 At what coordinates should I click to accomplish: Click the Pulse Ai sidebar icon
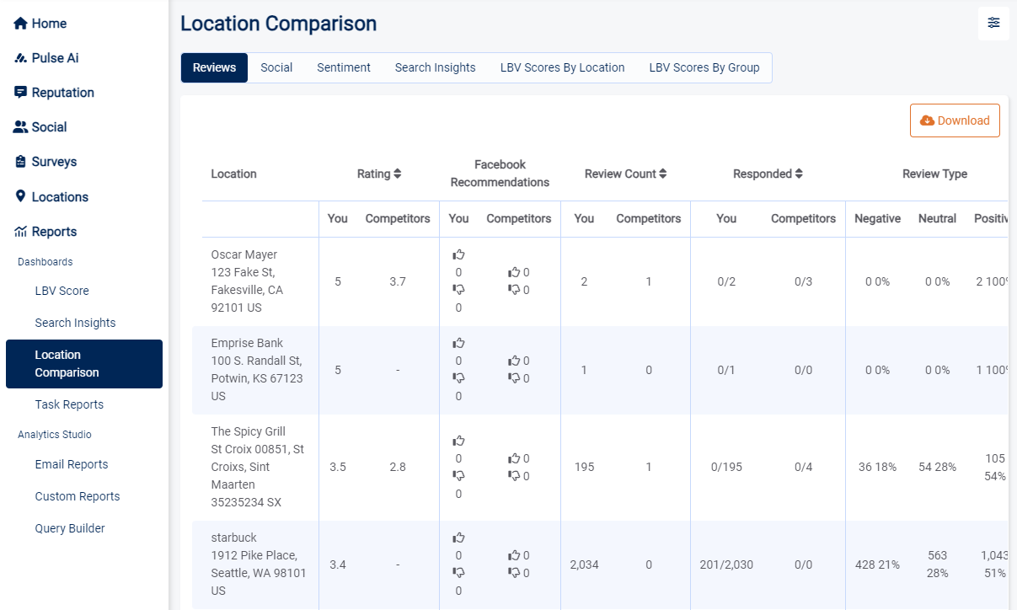[21, 58]
